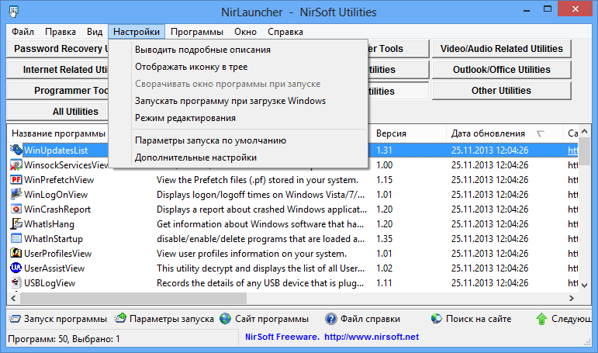
Task: Select the WinLogOnView program name
Action: click(56, 194)
